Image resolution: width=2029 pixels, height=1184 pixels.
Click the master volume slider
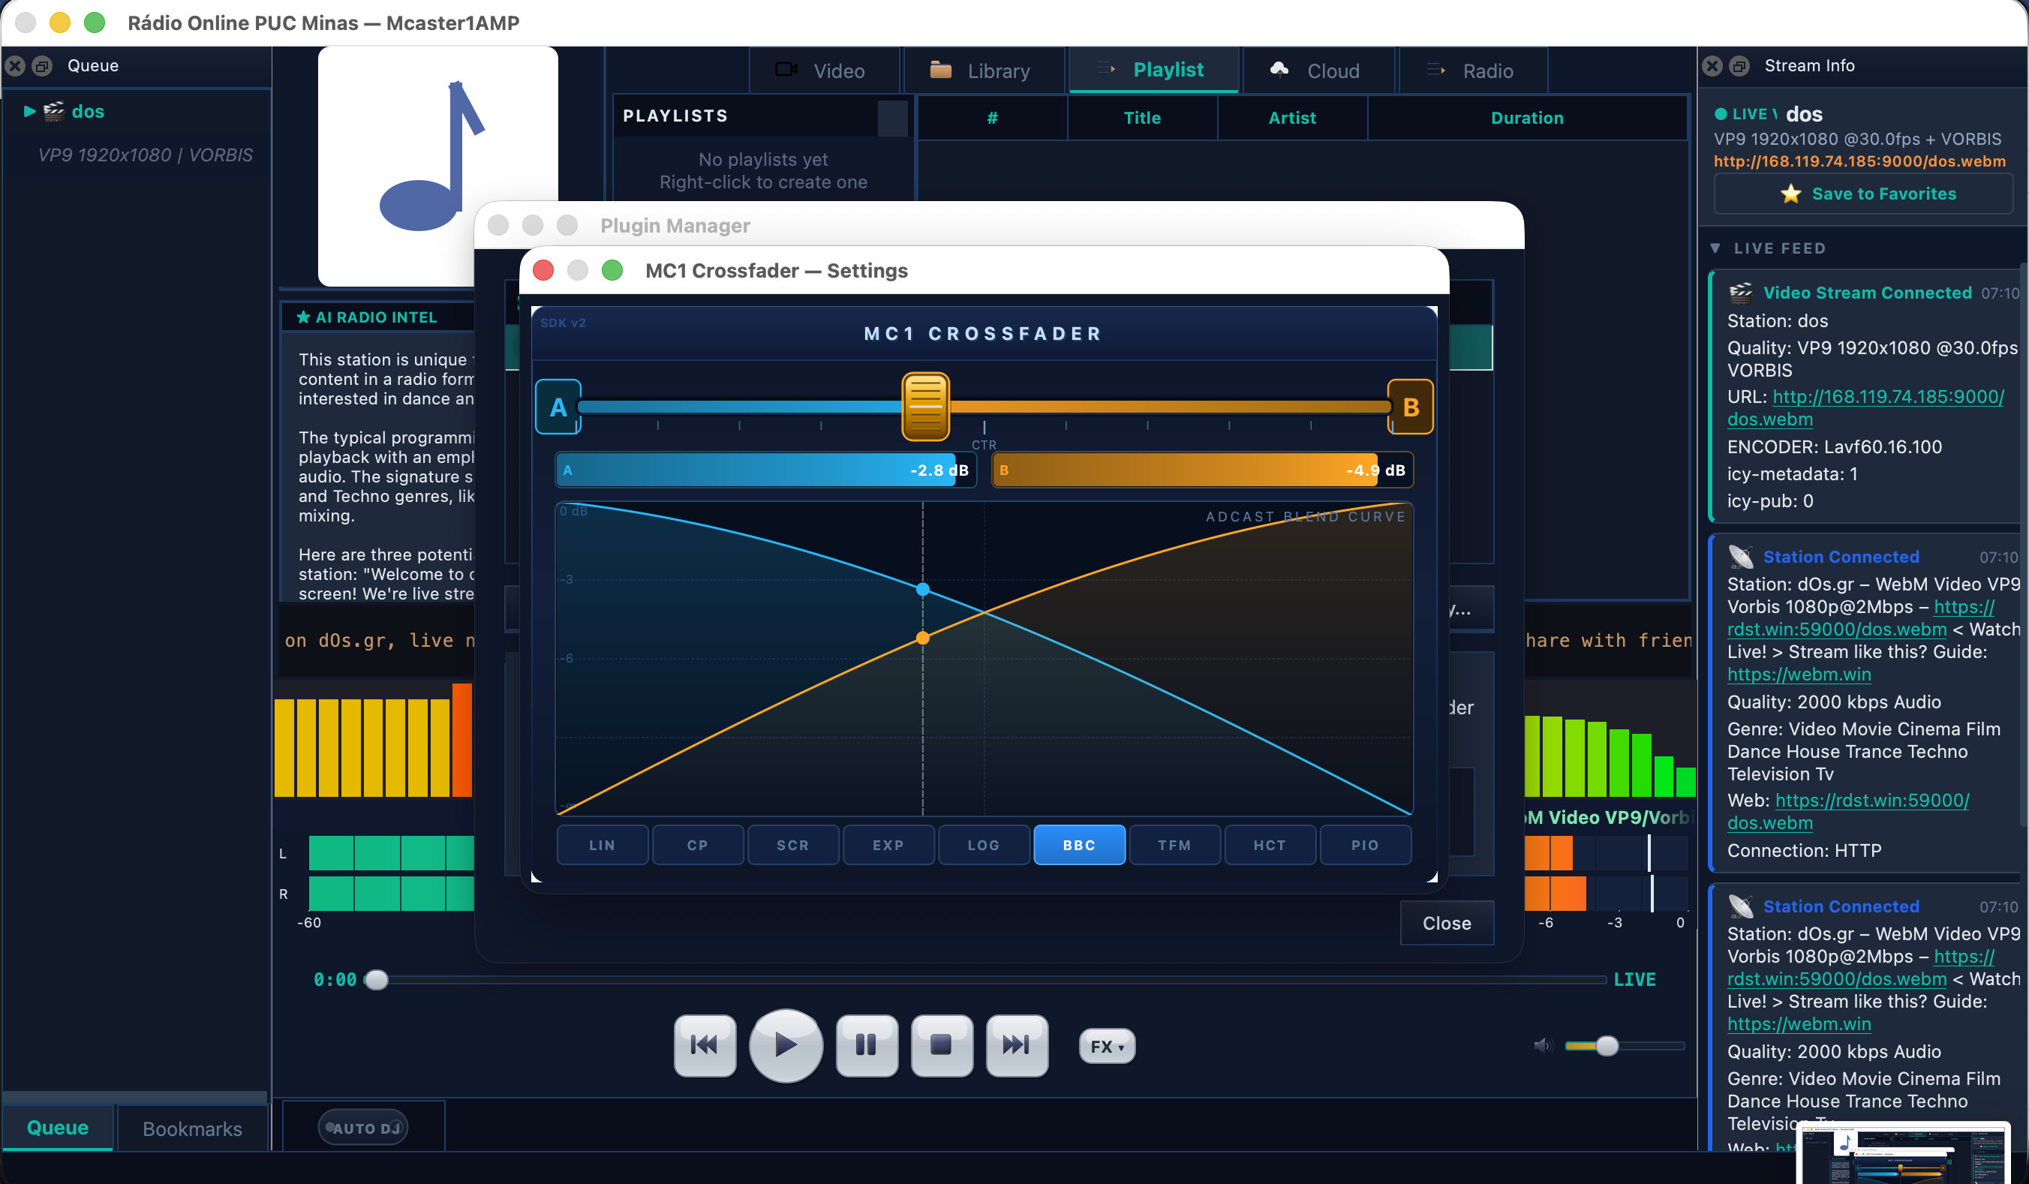[x=1608, y=1045]
